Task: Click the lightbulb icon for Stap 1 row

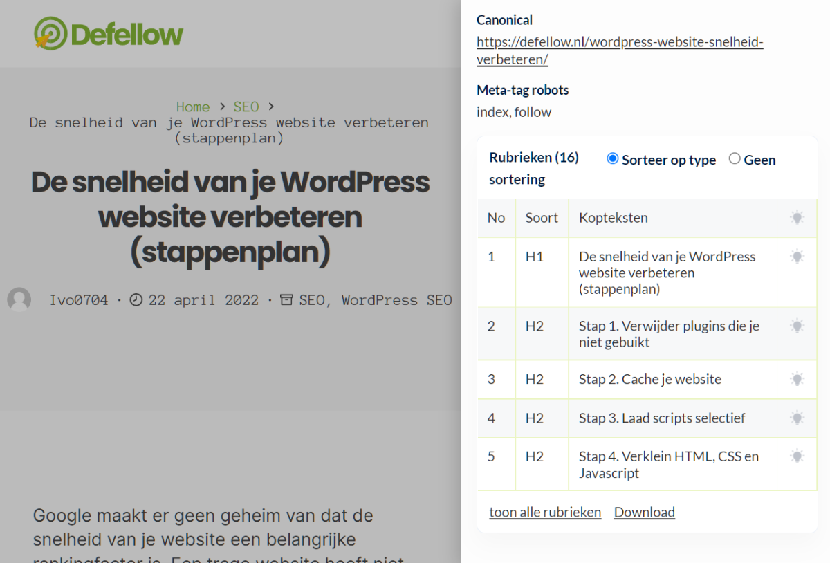Action: [797, 326]
